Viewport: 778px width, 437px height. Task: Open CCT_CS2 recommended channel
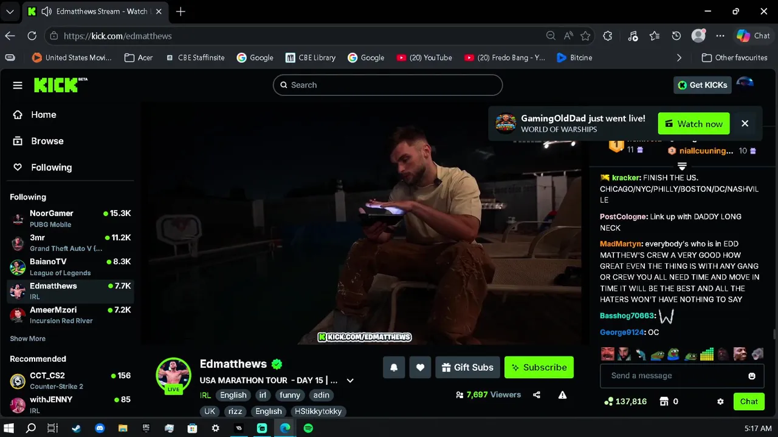(x=71, y=381)
